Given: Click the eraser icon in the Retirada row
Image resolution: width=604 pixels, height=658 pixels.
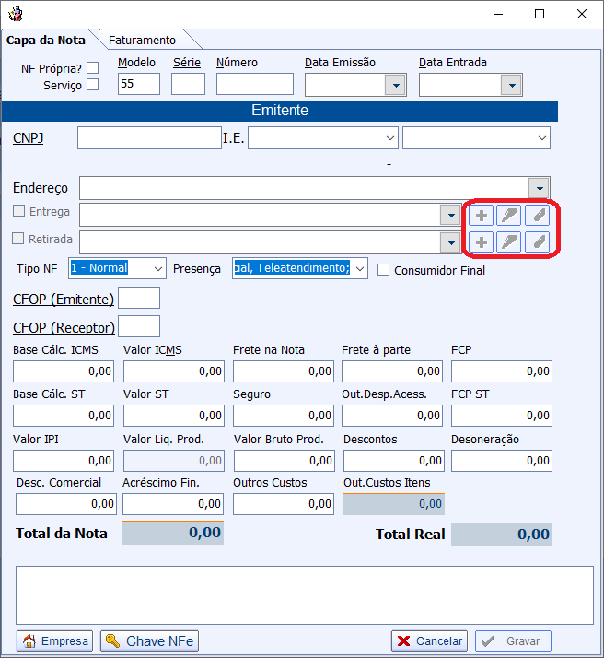Looking at the screenshot, I should [x=538, y=242].
